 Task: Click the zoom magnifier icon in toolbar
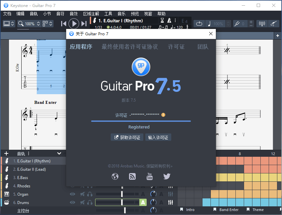click(21, 24)
